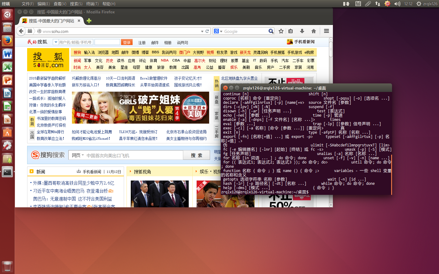Click Firefox back arrow button
This screenshot has width=439, height=274.
21,31
